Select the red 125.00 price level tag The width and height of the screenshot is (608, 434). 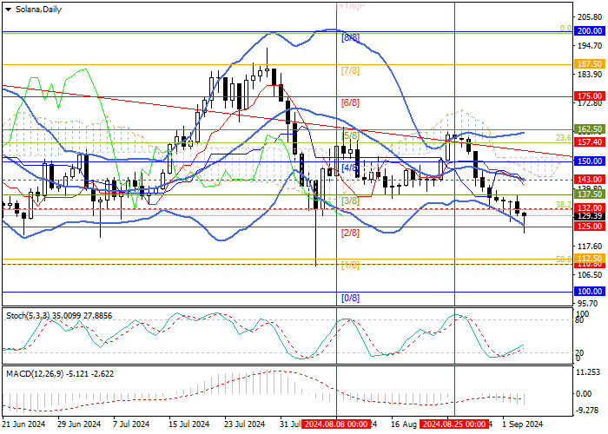pos(590,227)
